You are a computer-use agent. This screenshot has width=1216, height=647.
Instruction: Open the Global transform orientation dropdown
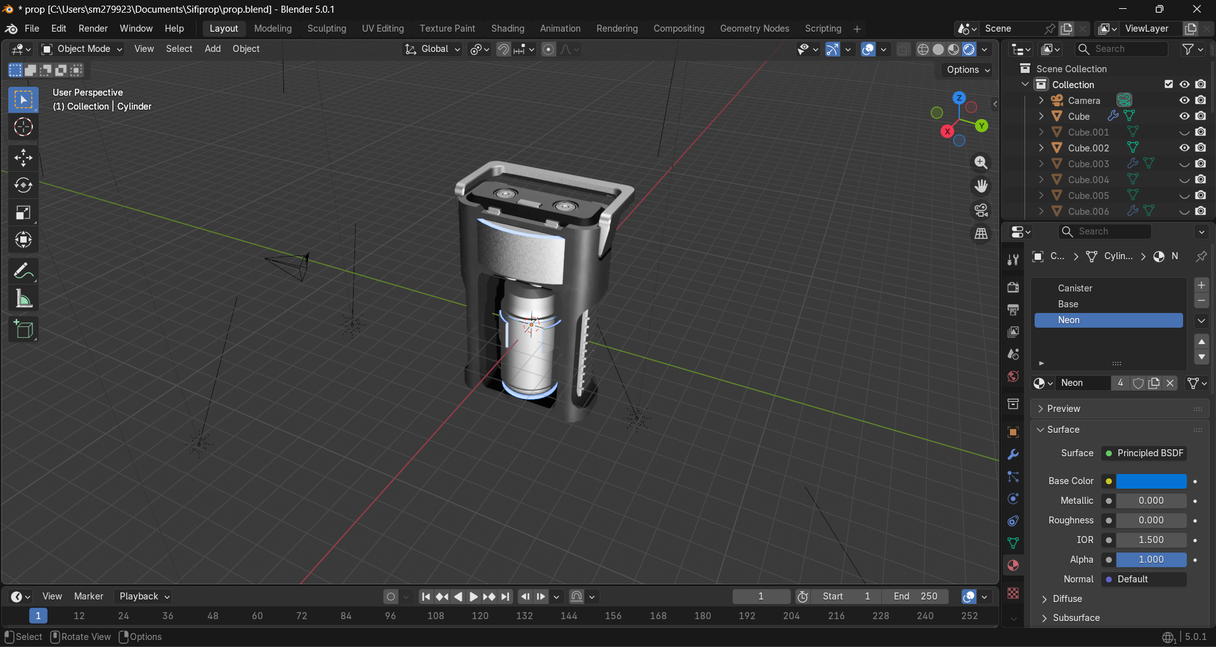(x=432, y=49)
